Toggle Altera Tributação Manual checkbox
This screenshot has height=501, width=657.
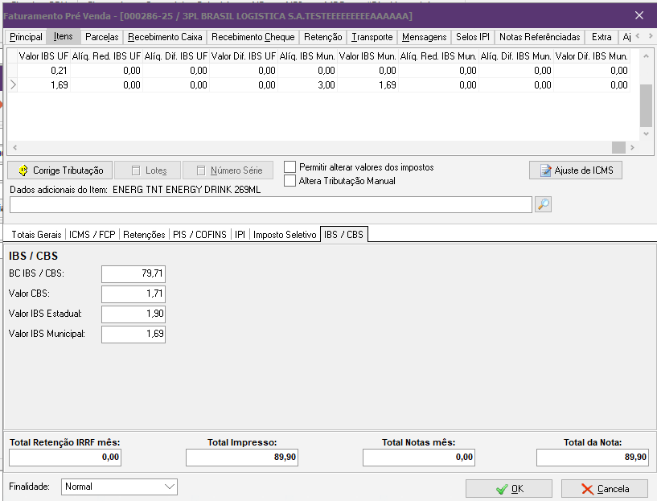290,181
